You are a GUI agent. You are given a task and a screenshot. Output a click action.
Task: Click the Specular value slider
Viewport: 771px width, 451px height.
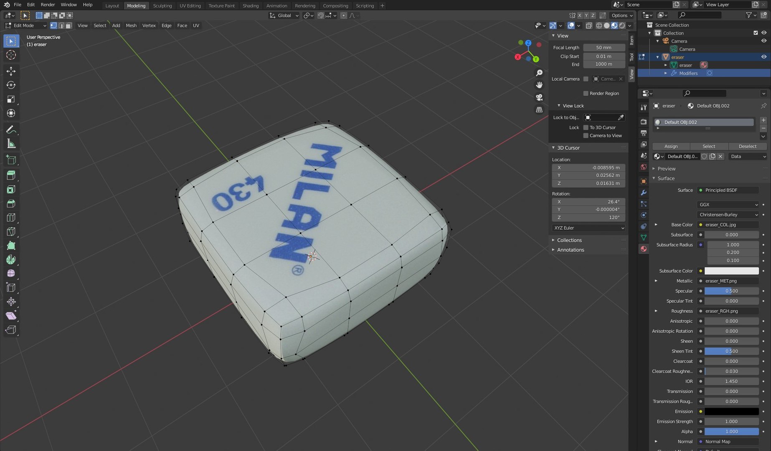[731, 291]
